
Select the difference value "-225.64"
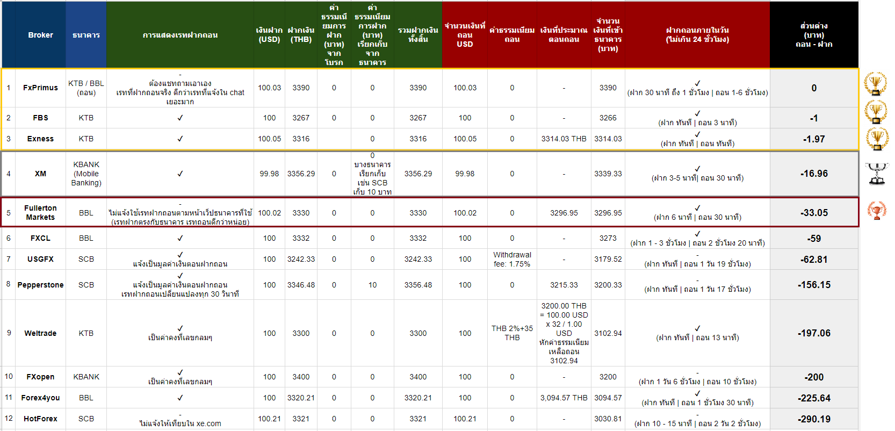coord(814,398)
